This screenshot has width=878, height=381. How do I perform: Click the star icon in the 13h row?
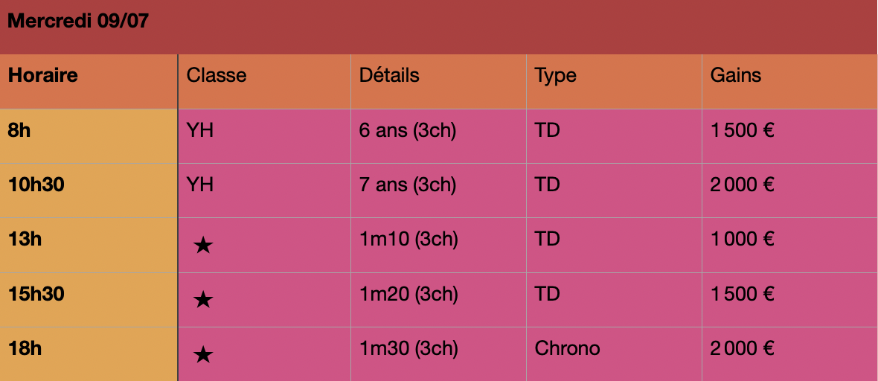click(202, 246)
